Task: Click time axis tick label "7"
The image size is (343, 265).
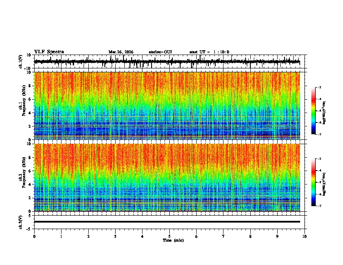Action: point(223,236)
